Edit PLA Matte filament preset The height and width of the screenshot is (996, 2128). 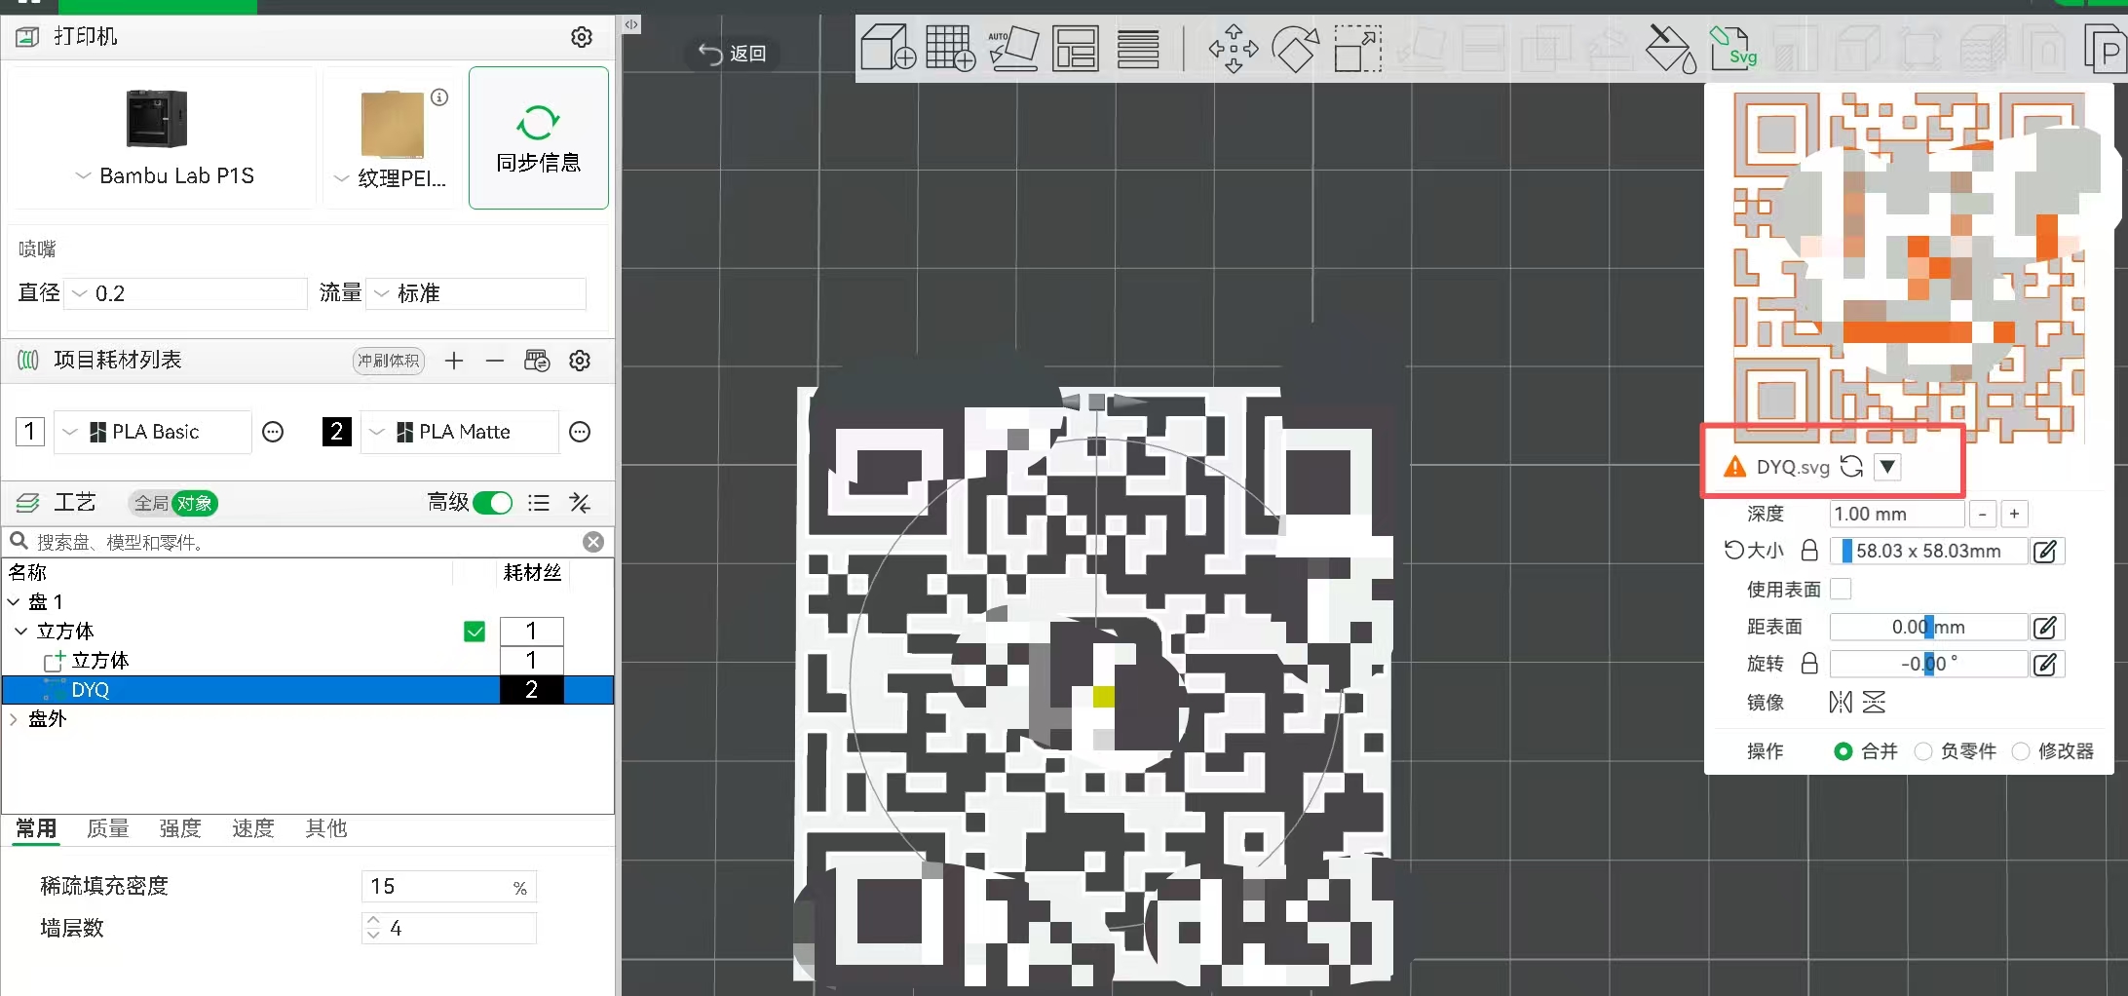(580, 432)
